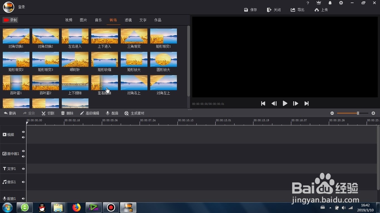This screenshot has height=213, width=380.
Task: Click the 配音 voiceover microphone tool
Action: 112,113
